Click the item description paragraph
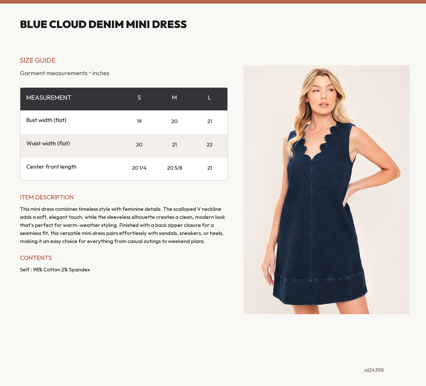 [122, 225]
